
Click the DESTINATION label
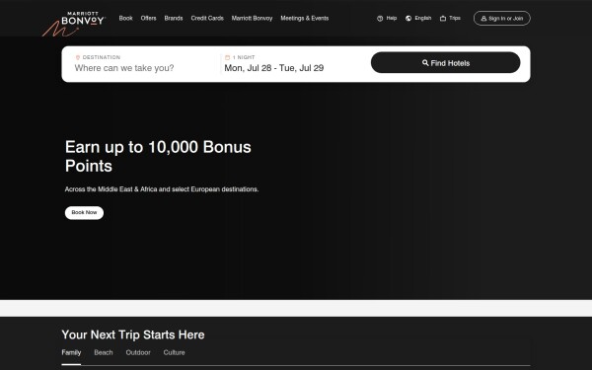pos(102,57)
